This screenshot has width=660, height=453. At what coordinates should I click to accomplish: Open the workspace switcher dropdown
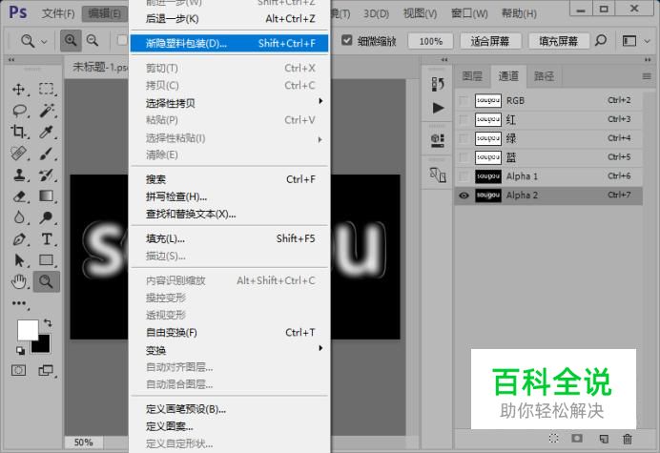pyautogui.click(x=647, y=41)
